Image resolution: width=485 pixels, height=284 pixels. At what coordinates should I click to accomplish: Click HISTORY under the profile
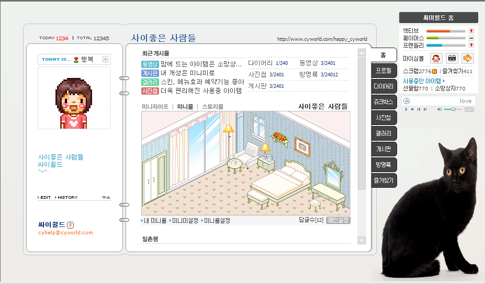click(66, 197)
